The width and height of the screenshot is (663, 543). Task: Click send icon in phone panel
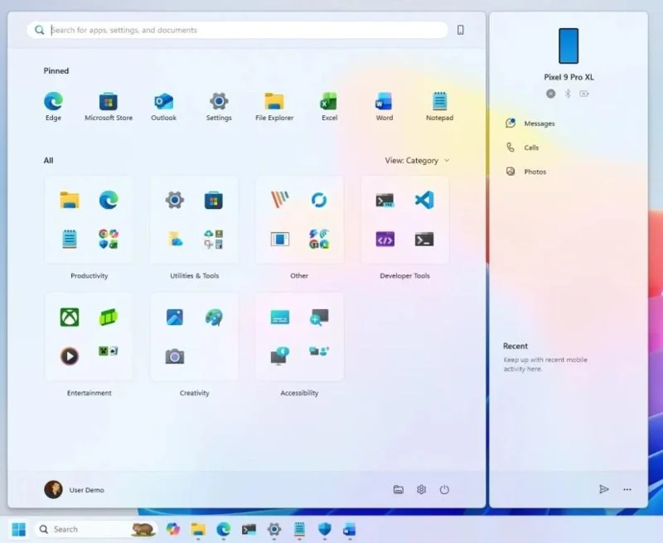604,489
